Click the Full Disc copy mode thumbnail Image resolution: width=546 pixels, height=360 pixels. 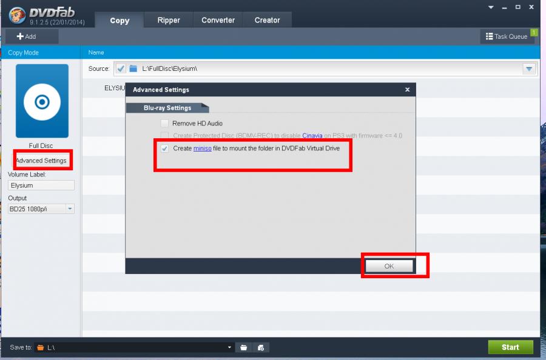pos(42,101)
